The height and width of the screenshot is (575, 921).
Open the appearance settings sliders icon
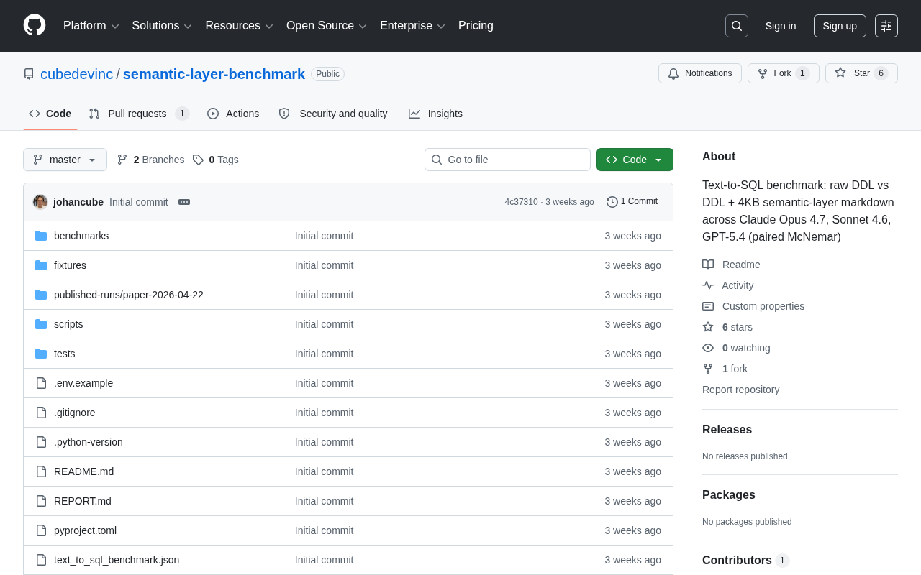886,26
